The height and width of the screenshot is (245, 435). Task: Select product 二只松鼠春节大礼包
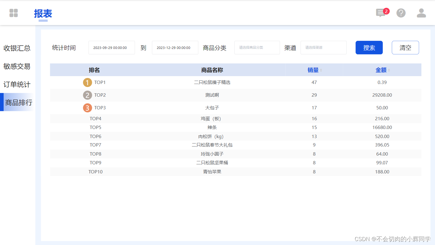tap(212, 145)
